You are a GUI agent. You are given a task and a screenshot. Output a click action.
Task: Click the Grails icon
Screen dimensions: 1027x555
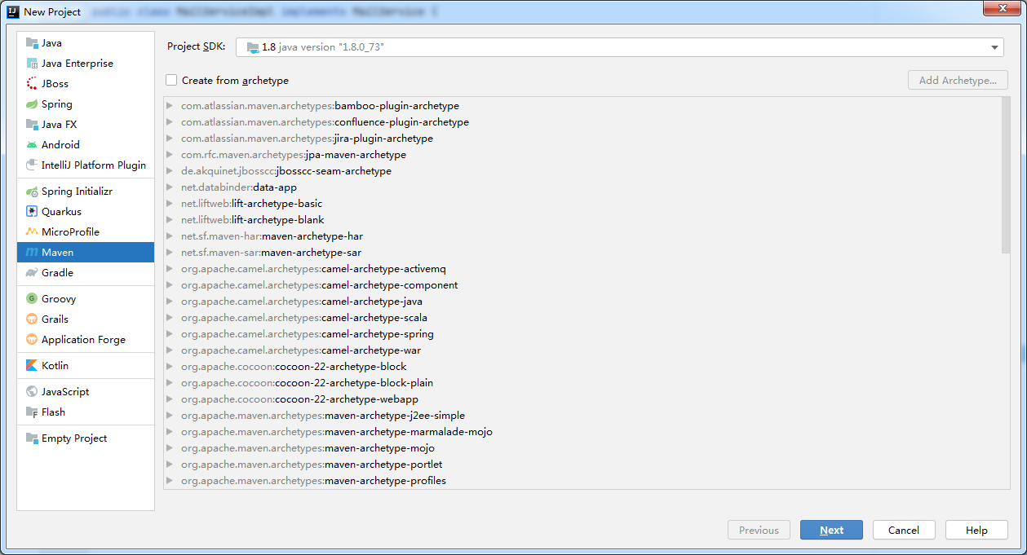coord(32,319)
